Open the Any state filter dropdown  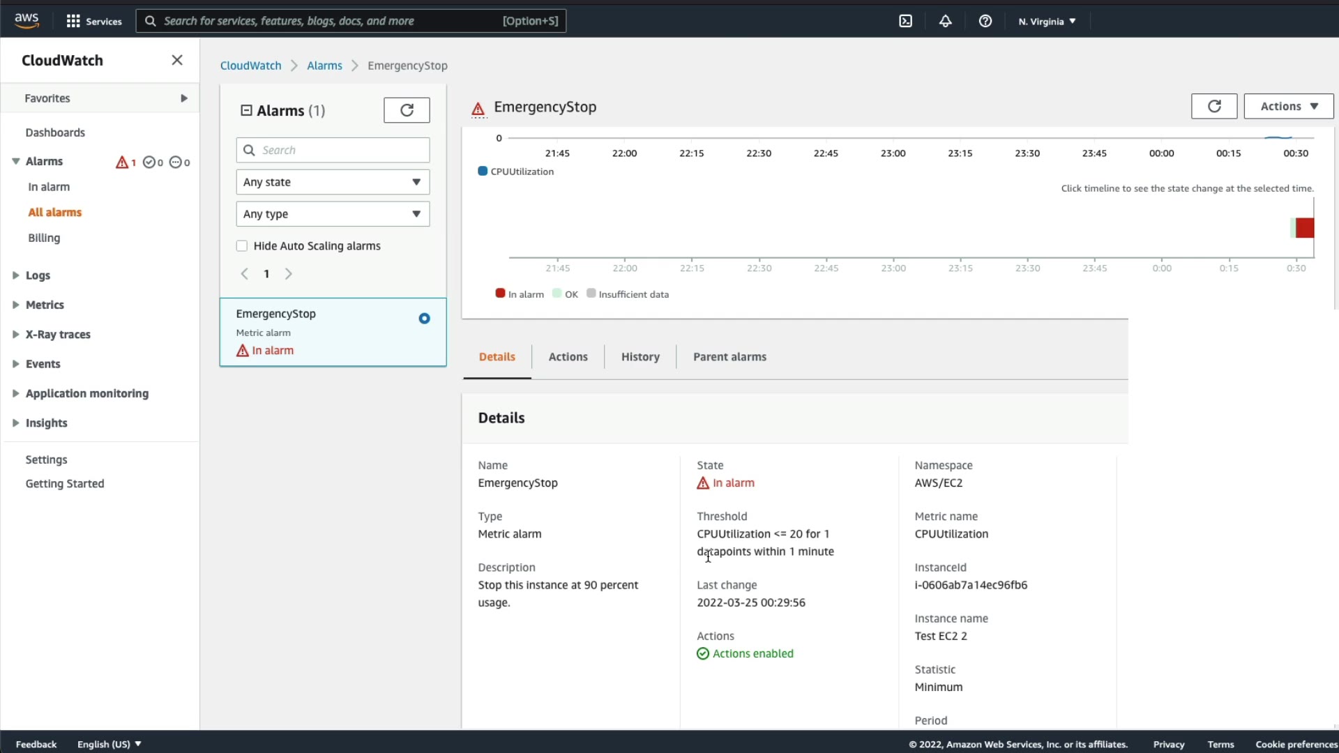(333, 182)
